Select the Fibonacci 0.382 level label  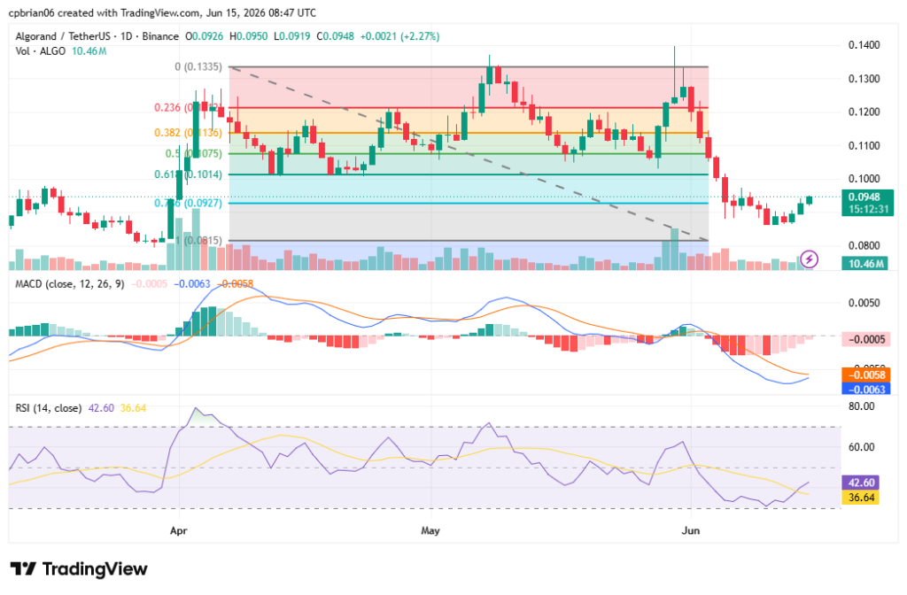click(x=188, y=133)
